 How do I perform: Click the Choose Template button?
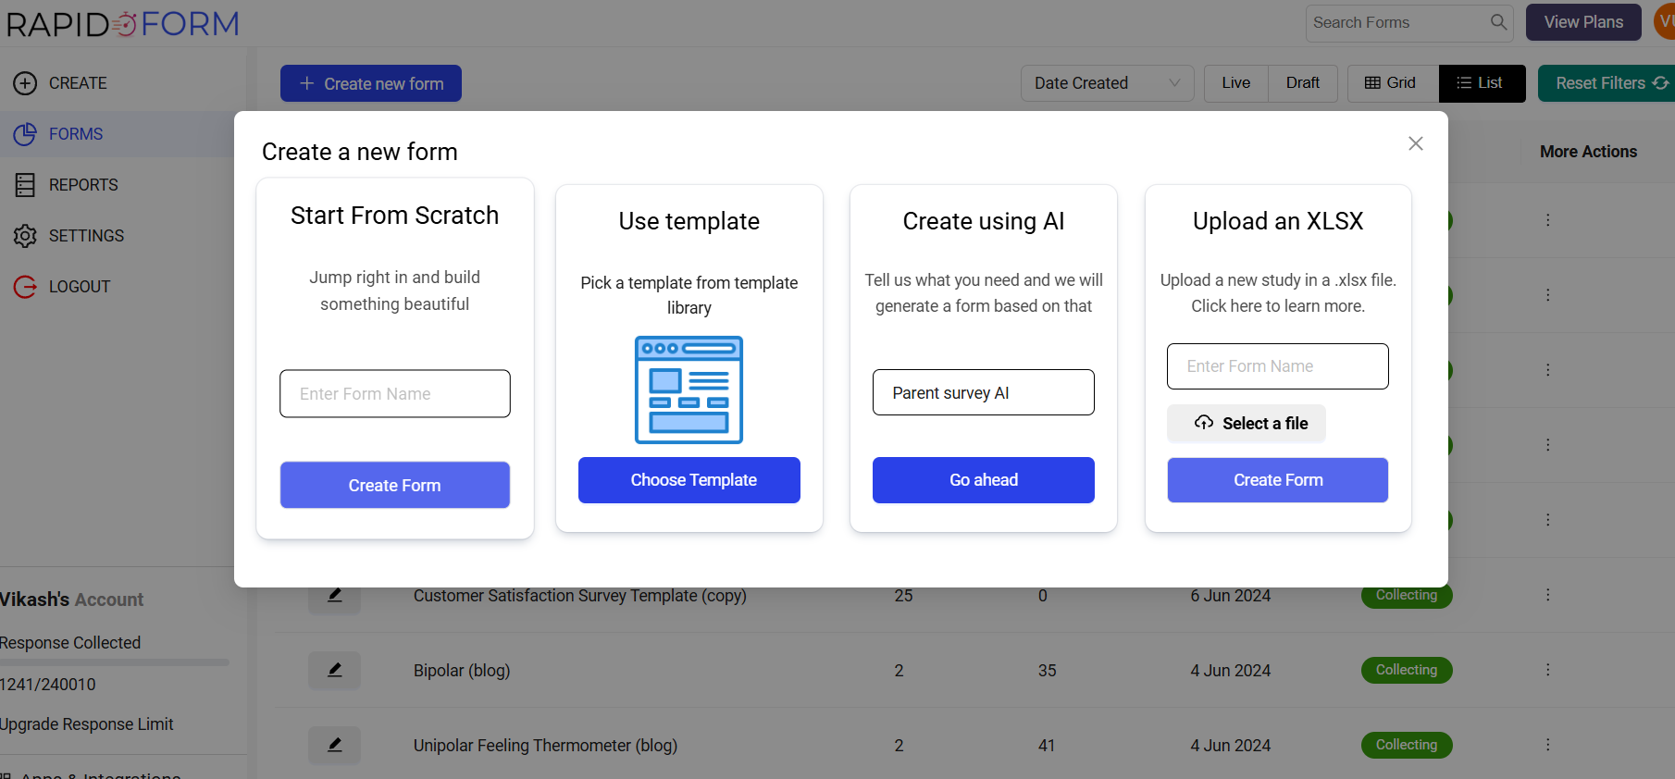pyautogui.click(x=689, y=480)
